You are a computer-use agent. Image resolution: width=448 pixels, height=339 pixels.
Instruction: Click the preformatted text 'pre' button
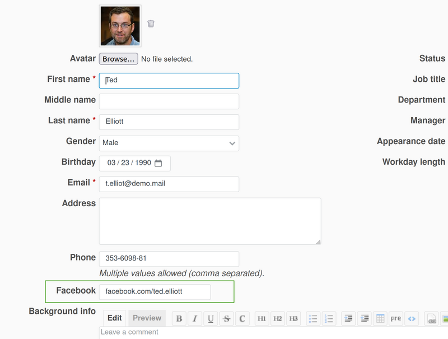click(396, 319)
